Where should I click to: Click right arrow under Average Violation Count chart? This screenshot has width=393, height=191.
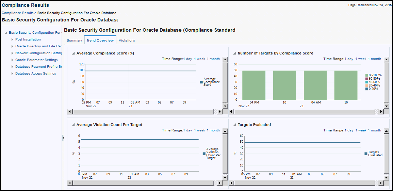point(220,183)
